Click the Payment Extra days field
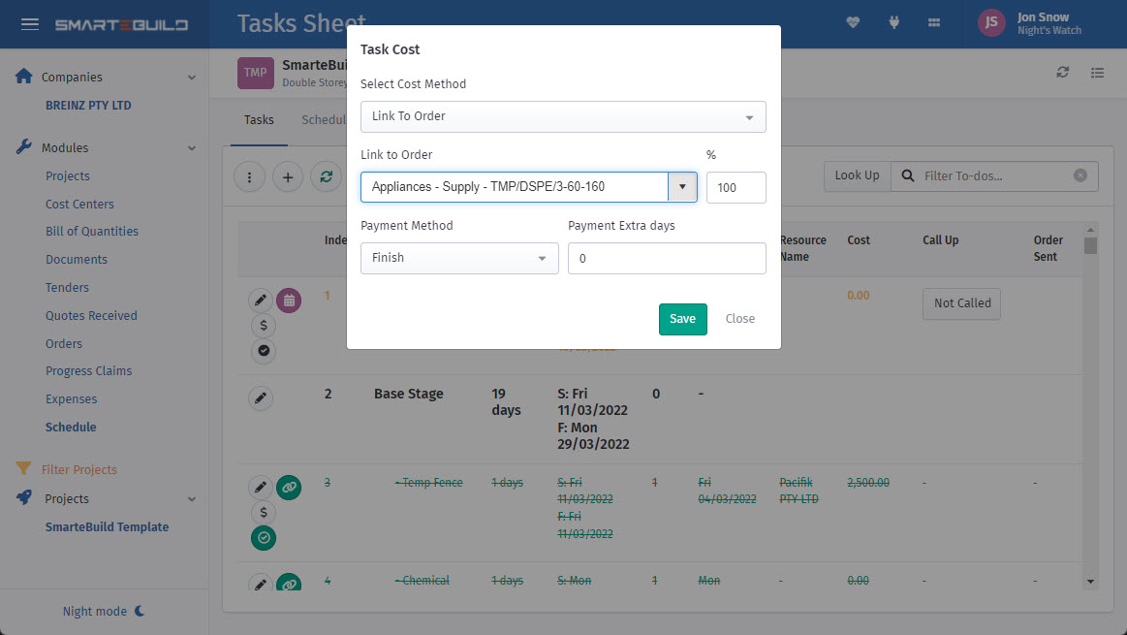1127x635 pixels. point(667,259)
